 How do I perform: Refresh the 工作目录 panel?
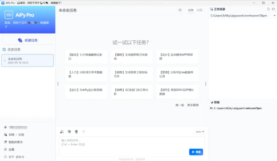(268, 9)
